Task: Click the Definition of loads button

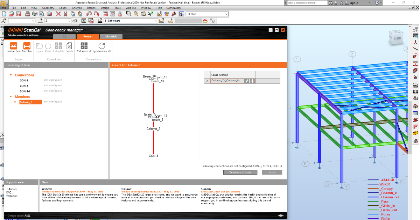Action: click(240, 172)
